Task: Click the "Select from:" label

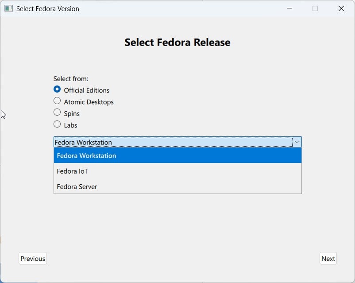Action: pos(71,79)
